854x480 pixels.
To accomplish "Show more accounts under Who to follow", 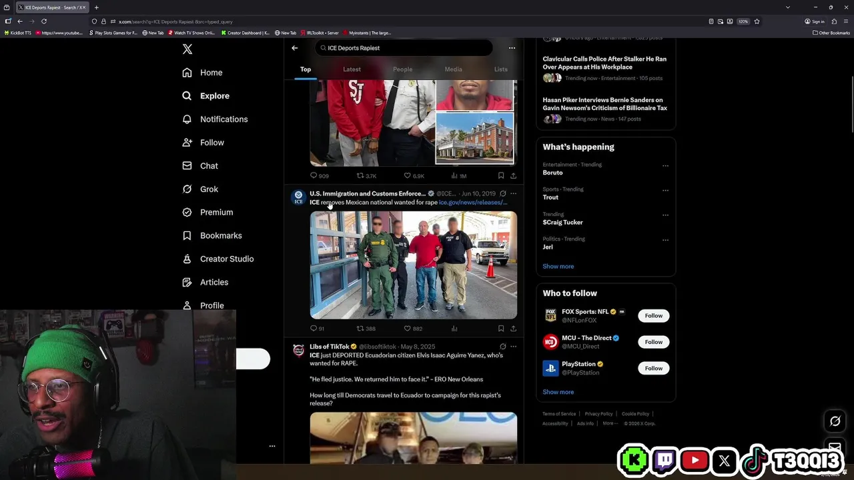I will [558, 393].
